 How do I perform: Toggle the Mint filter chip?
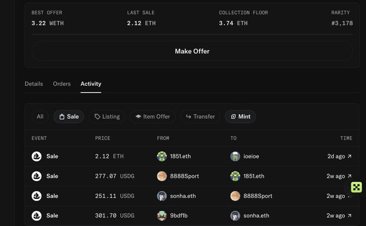click(x=241, y=117)
